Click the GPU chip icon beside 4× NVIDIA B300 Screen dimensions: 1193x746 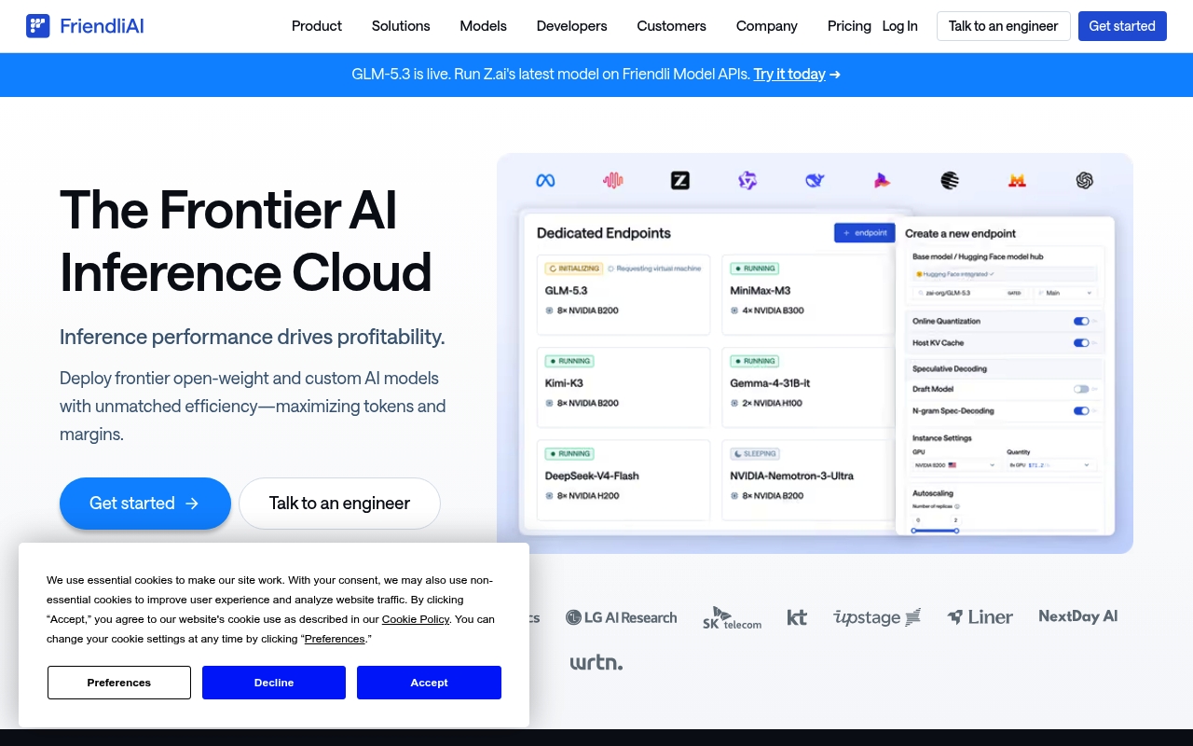[x=734, y=311]
